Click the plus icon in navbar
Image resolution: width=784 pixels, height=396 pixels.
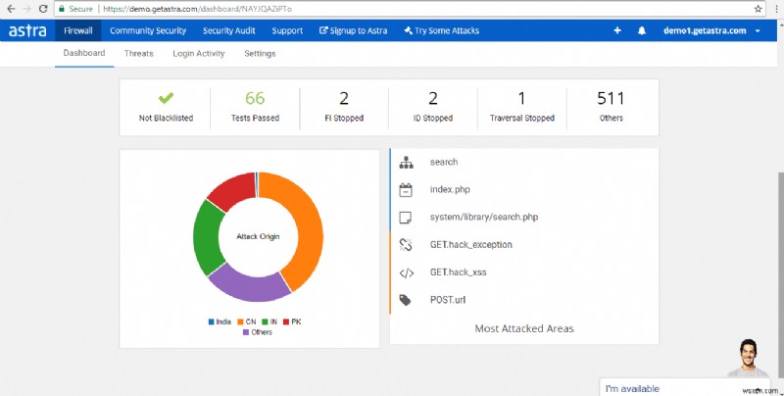(x=617, y=30)
